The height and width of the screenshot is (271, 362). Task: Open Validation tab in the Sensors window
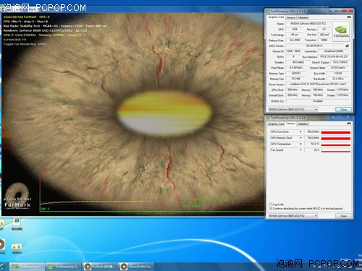(303, 124)
